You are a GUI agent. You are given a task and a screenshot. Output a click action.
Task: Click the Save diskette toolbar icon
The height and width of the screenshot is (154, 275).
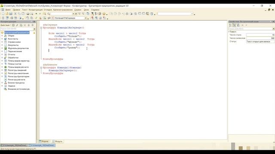tap(11, 14)
